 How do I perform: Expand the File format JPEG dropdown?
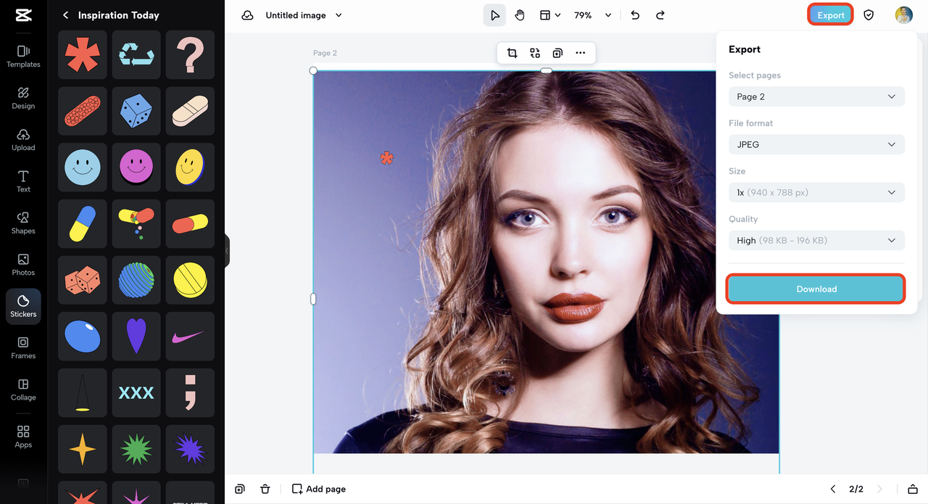pyautogui.click(x=816, y=144)
